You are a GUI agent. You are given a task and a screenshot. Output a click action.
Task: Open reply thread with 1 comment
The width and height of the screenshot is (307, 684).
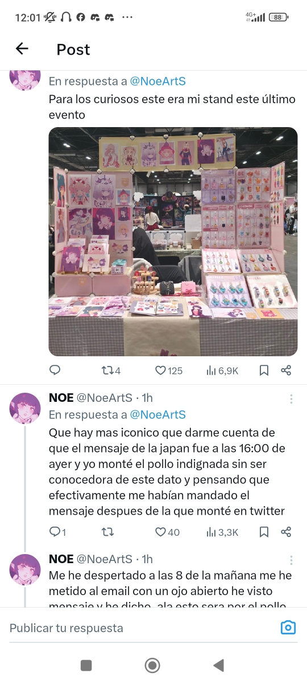pos(57,532)
